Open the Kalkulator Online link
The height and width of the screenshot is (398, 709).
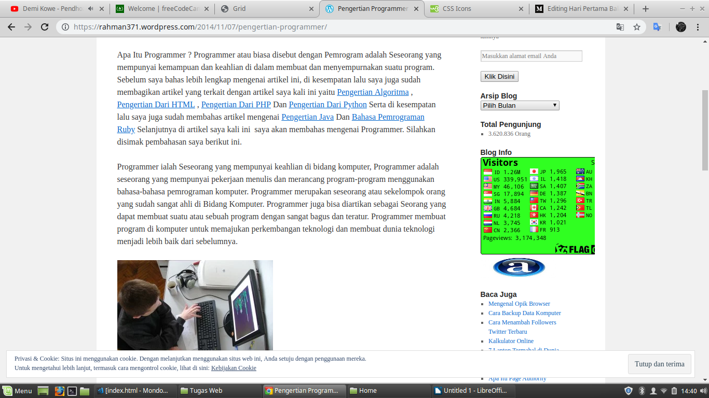pos(511,341)
